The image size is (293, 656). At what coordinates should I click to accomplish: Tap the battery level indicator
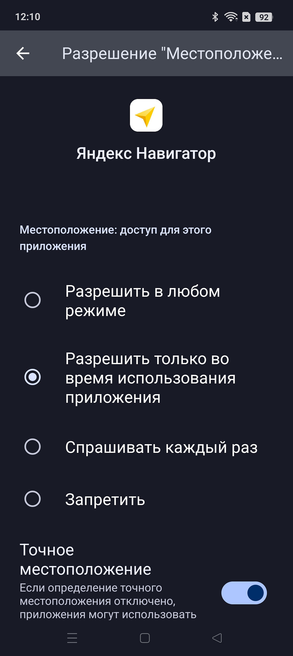264,17
